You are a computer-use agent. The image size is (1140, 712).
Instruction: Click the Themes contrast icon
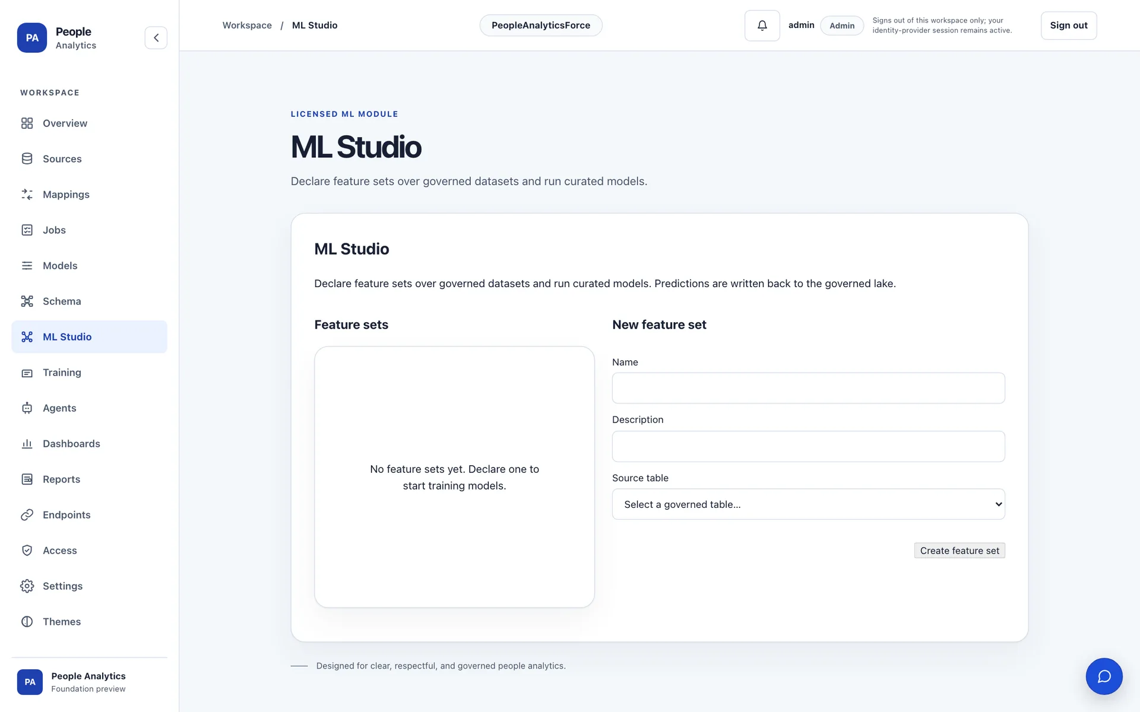(x=27, y=621)
